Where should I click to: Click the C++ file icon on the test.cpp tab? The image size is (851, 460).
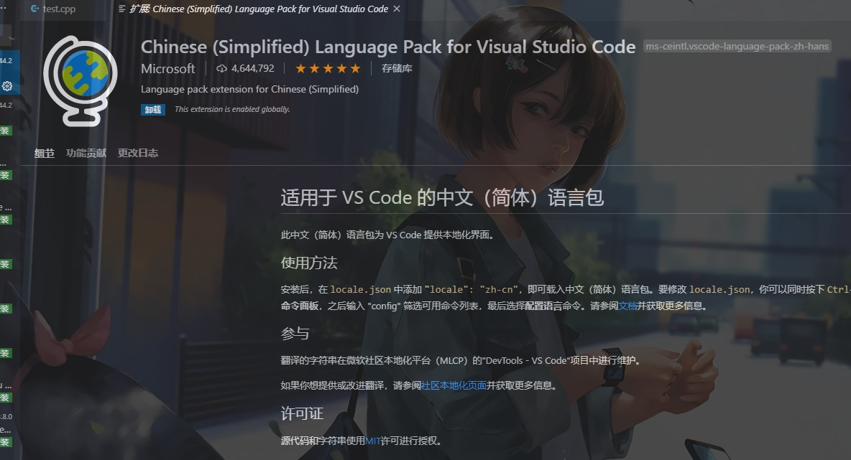(x=34, y=9)
